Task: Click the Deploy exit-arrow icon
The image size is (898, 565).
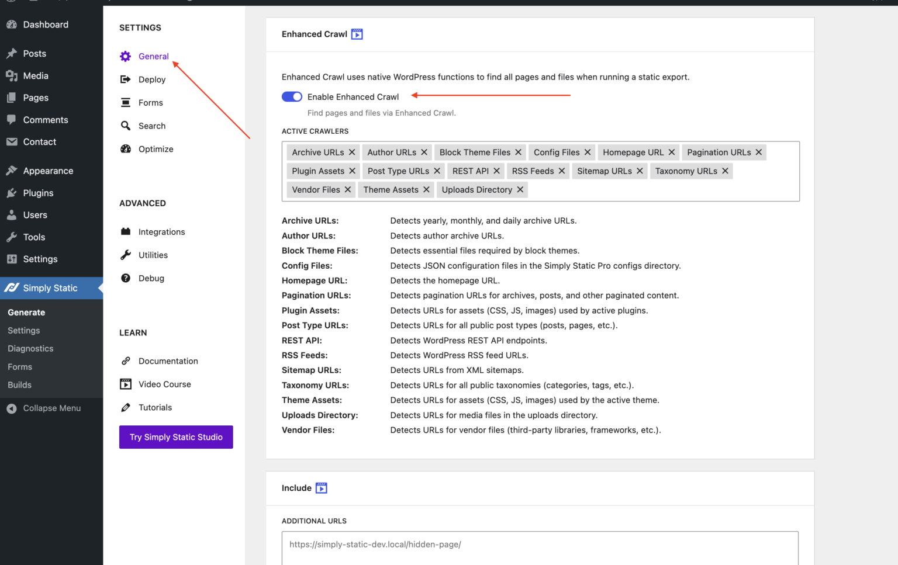Action: [x=125, y=79]
